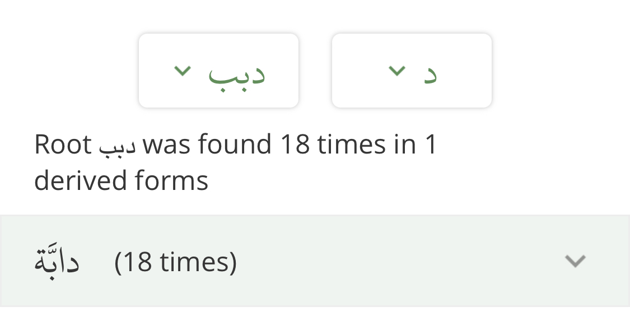
Task: Open the د letter selector dropdown
Action: 412,71
